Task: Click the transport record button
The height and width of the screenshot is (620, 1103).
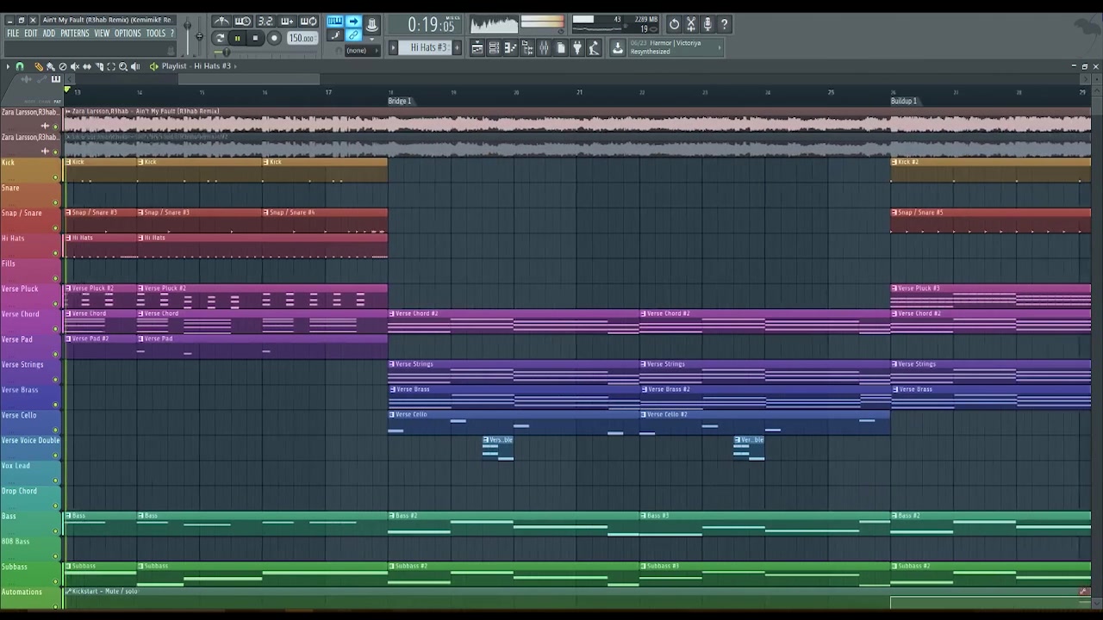Action: (274, 38)
